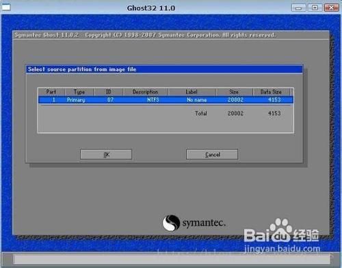Screen dimensions: 342x268
Task: Select the Primary NTFS partition row
Action: pos(166,100)
